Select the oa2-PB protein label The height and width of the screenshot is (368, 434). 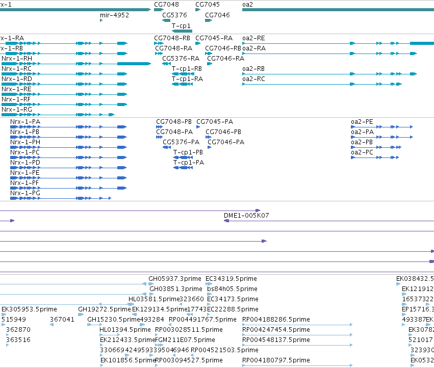click(x=362, y=142)
